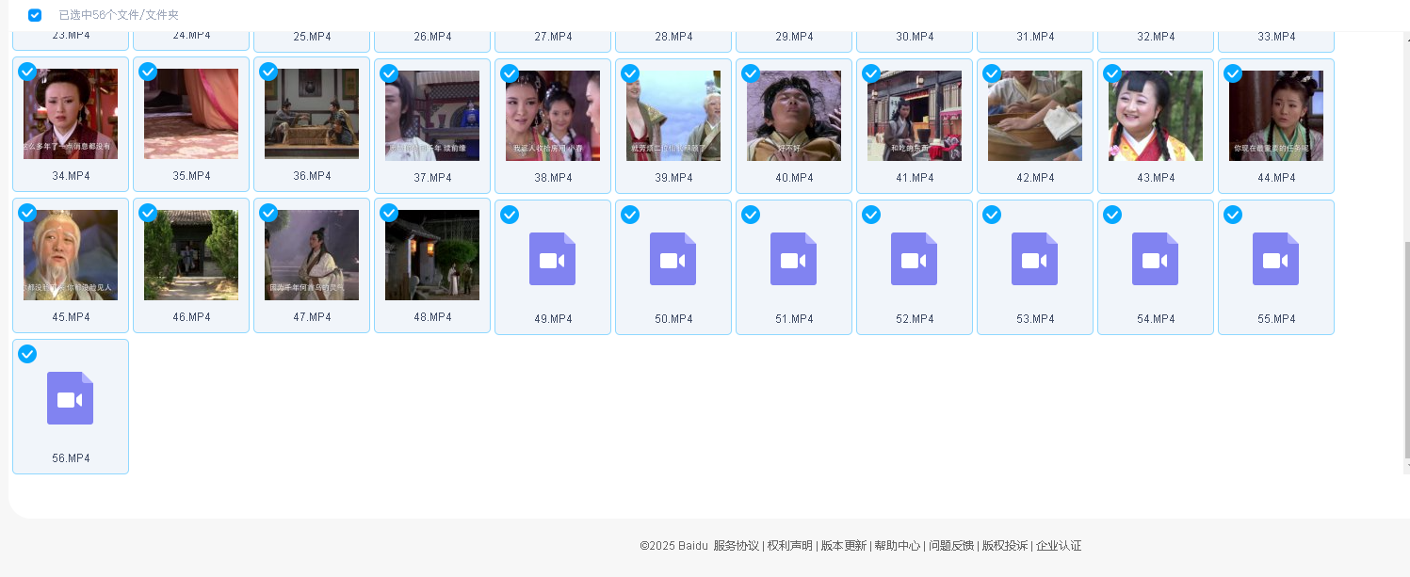Open the 45.MP4 thumbnail of white-bearded man
The width and height of the screenshot is (1410, 577).
coord(70,254)
